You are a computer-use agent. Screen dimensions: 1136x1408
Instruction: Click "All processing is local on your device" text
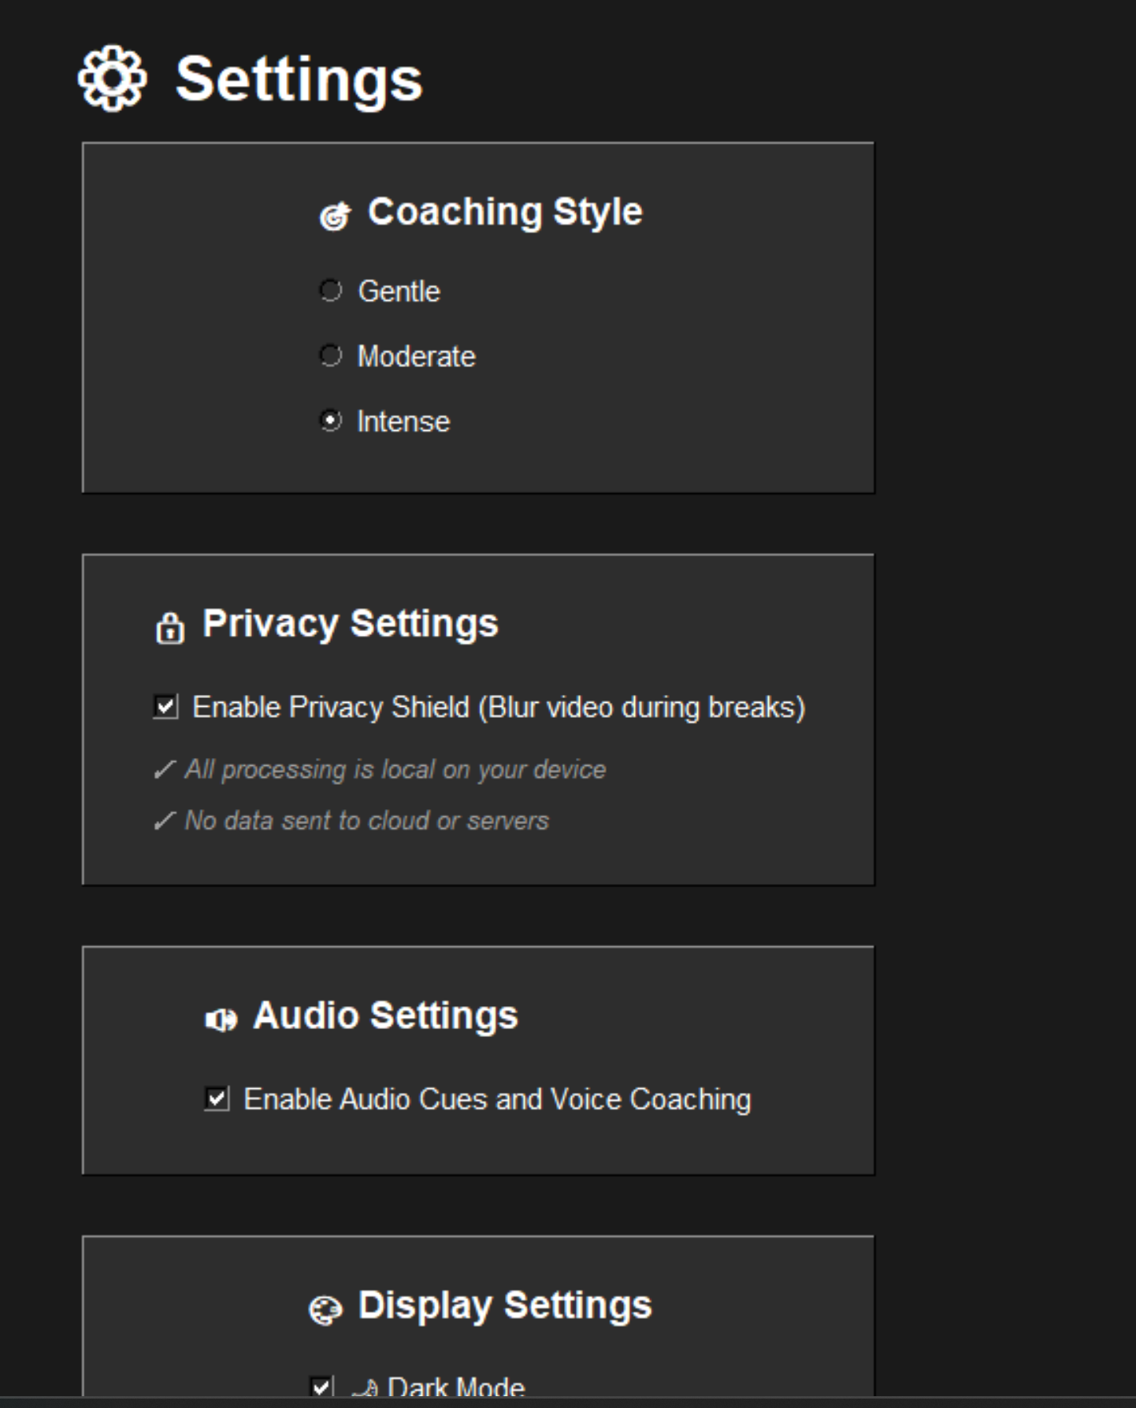point(395,770)
